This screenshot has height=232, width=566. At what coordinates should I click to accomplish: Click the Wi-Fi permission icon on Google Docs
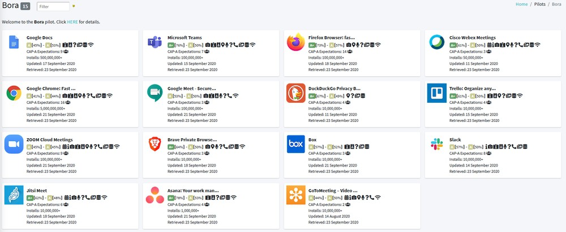click(91, 45)
